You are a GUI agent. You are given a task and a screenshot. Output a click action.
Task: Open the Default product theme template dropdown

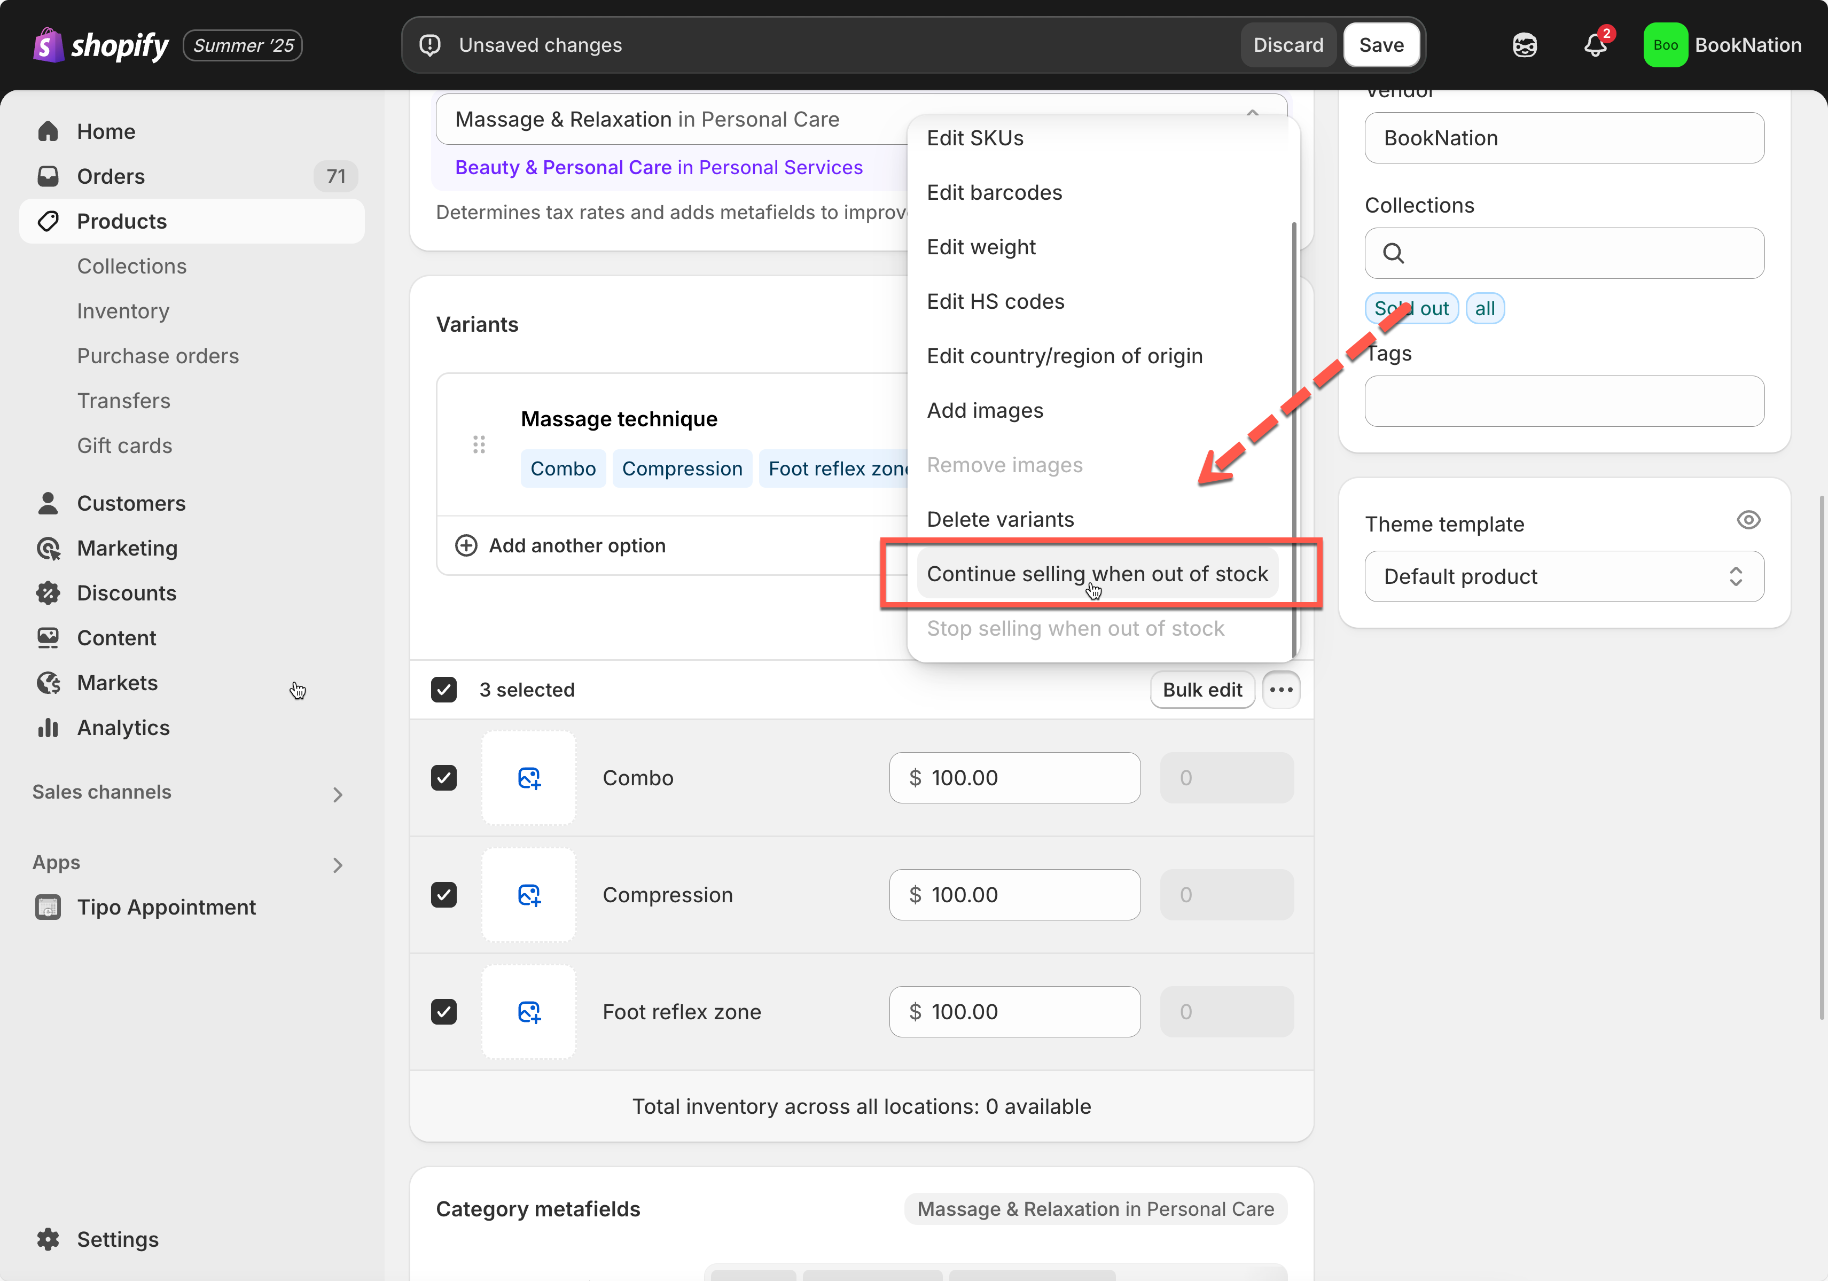[x=1564, y=576]
